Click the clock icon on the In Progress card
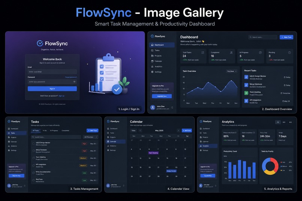302x201 pixels. [260, 52]
